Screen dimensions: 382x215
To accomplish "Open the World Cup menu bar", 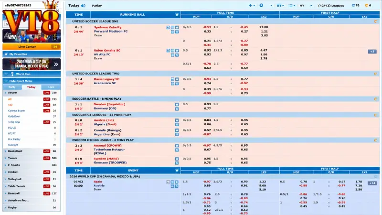I will click(32, 74).
